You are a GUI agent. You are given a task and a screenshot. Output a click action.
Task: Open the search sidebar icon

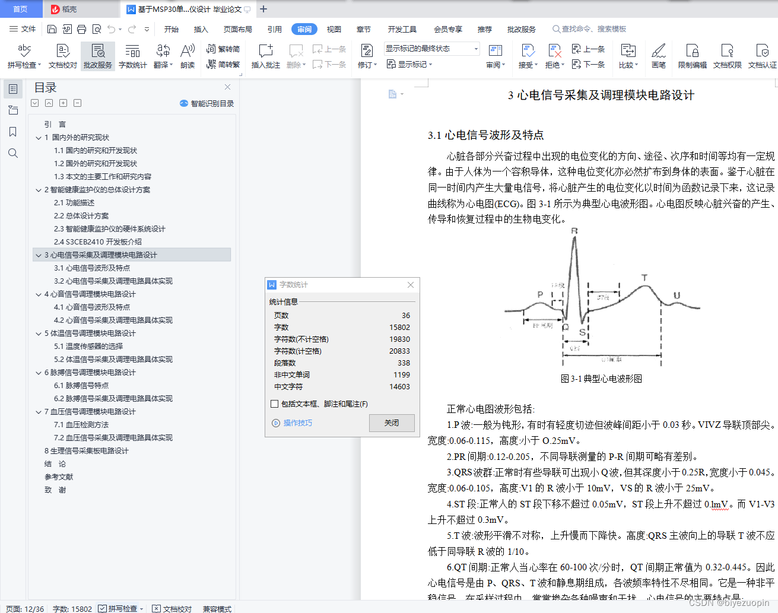[x=13, y=153]
